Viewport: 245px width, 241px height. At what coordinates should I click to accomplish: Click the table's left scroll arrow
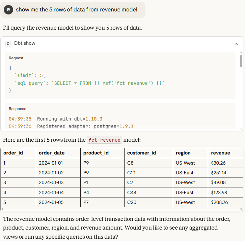tap(2, 209)
